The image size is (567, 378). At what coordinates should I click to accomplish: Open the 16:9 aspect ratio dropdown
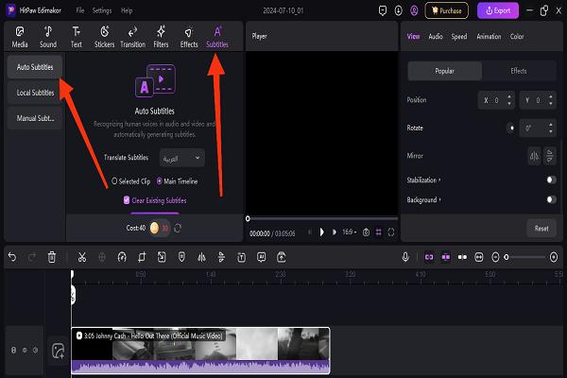click(349, 232)
